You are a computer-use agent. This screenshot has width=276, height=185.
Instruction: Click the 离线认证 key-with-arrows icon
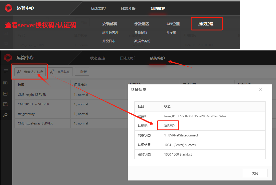[53, 72]
